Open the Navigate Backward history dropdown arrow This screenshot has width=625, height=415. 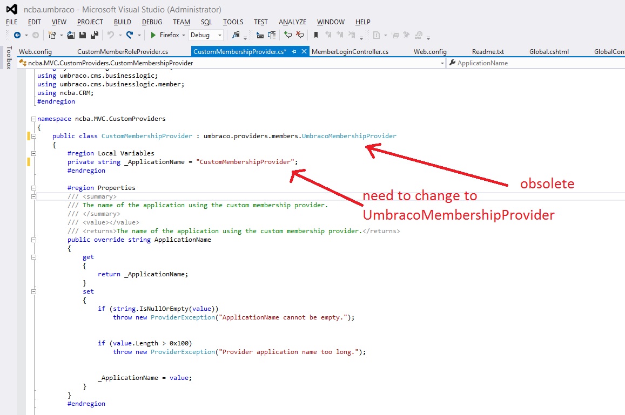[26, 36]
